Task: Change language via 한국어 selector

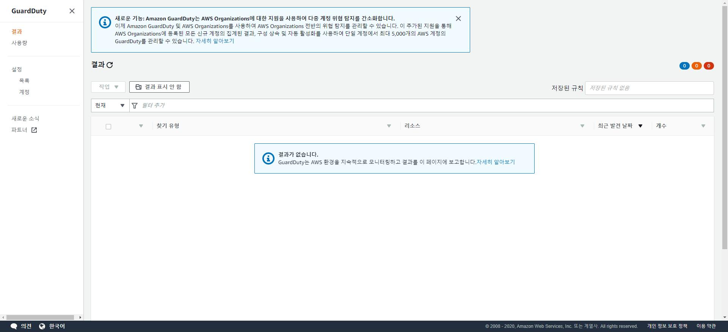Action: (57, 326)
